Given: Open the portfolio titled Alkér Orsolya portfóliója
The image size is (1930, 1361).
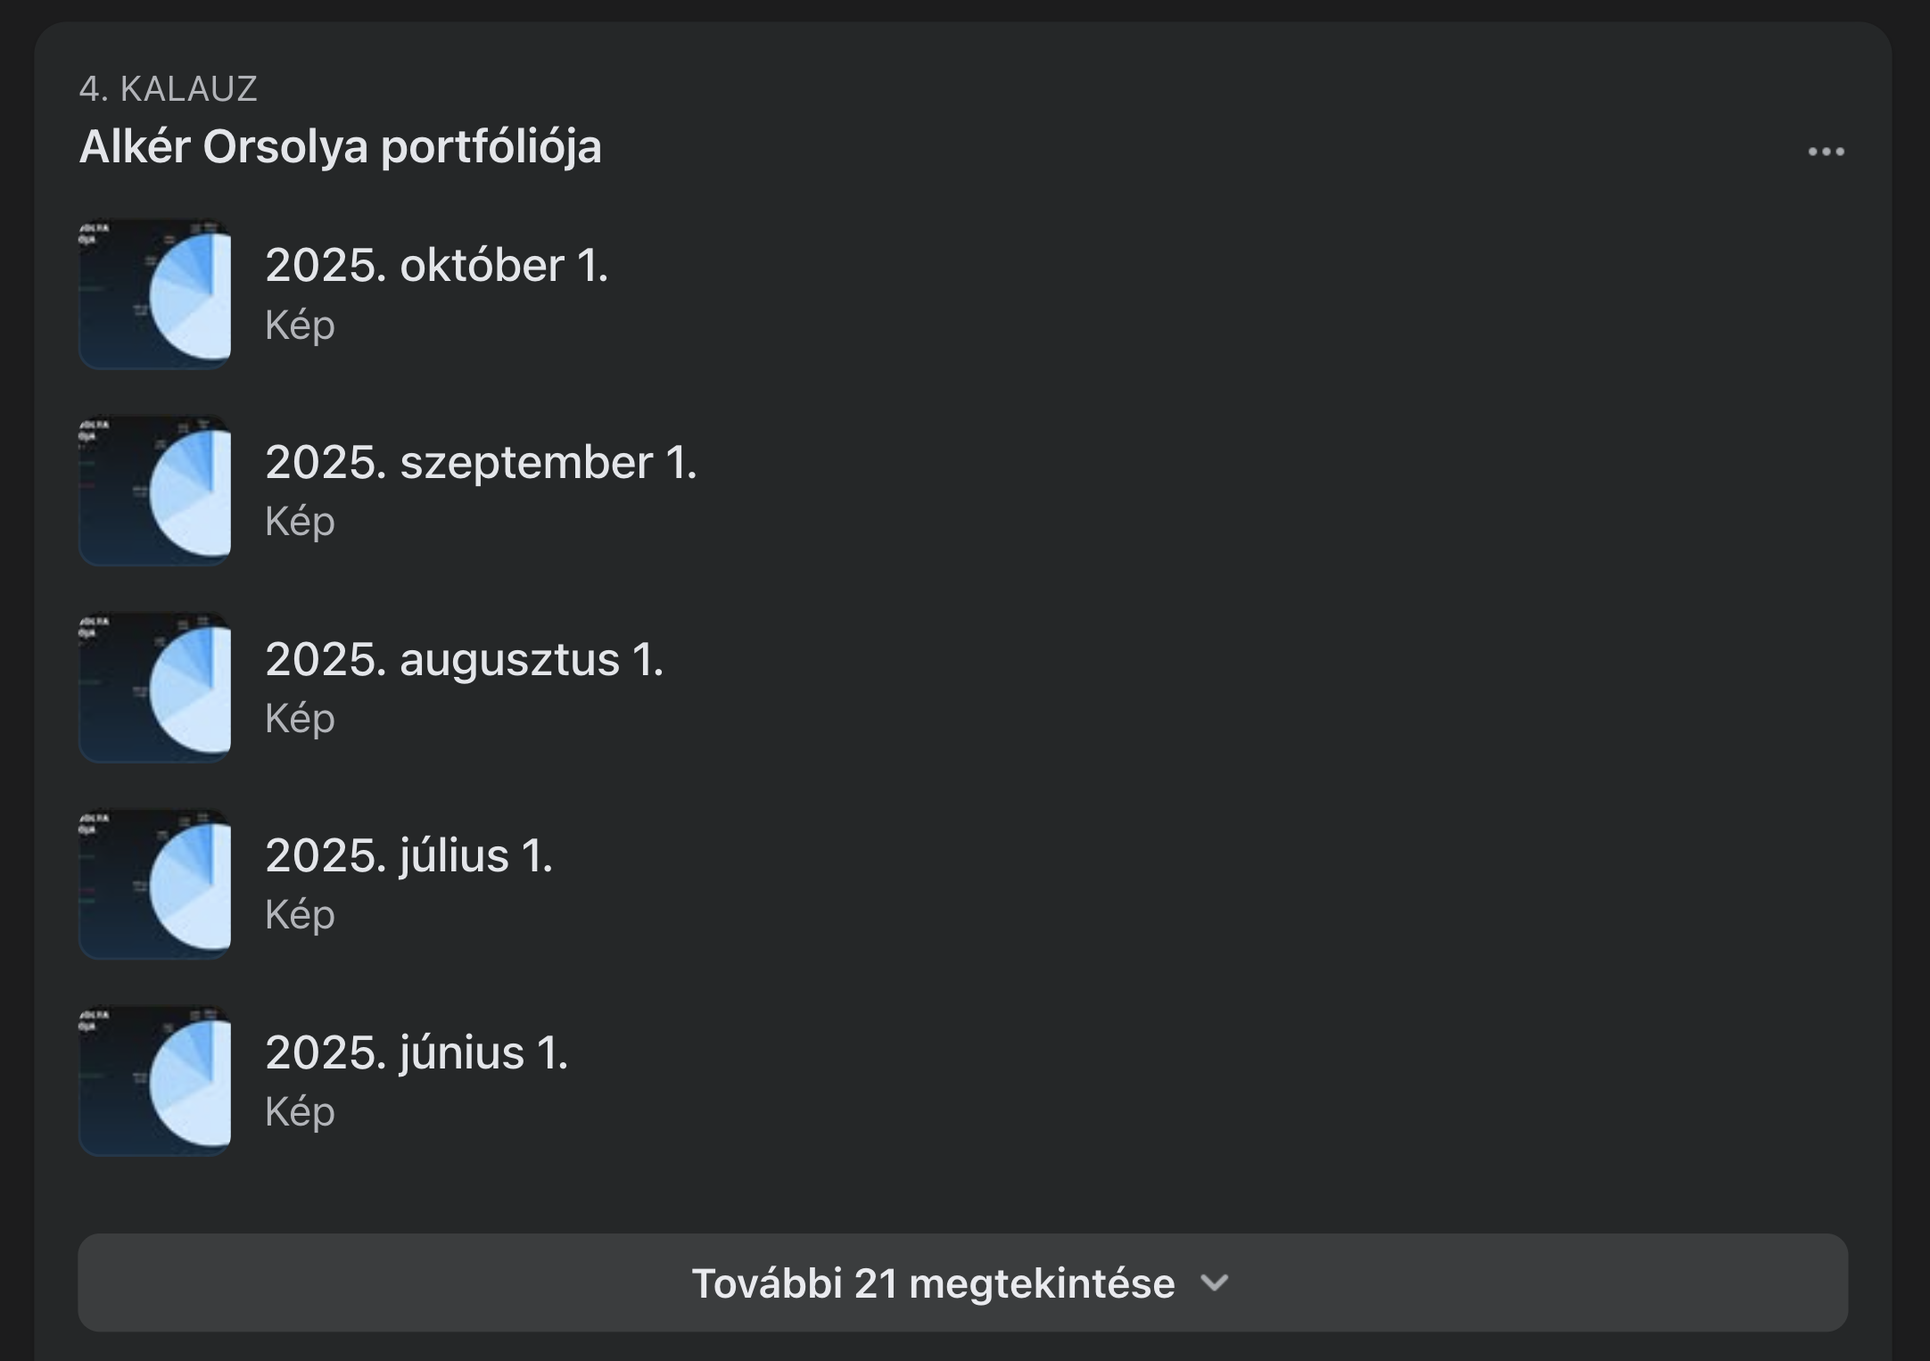Looking at the screenshot, I should click(x=342, y=147).
